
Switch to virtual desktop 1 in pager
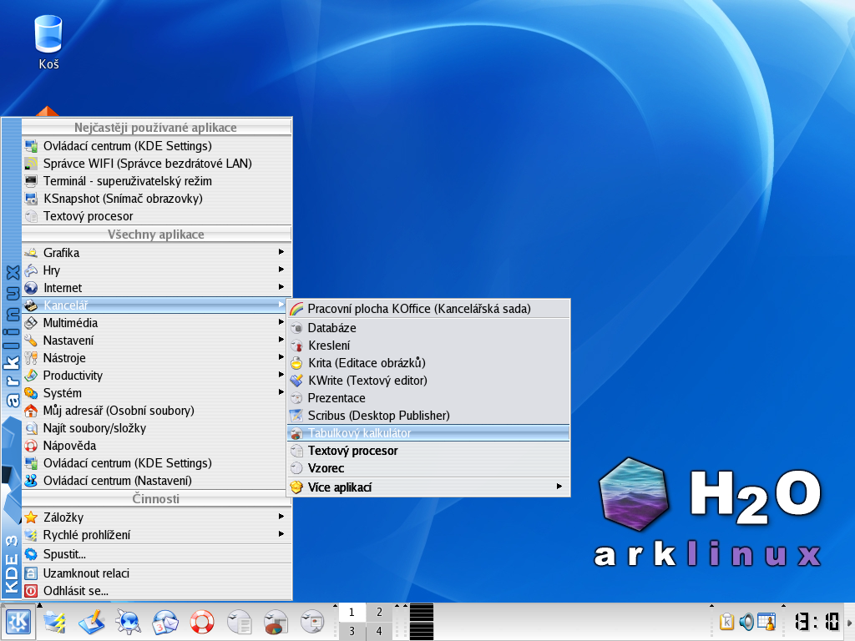pos(352,612)
